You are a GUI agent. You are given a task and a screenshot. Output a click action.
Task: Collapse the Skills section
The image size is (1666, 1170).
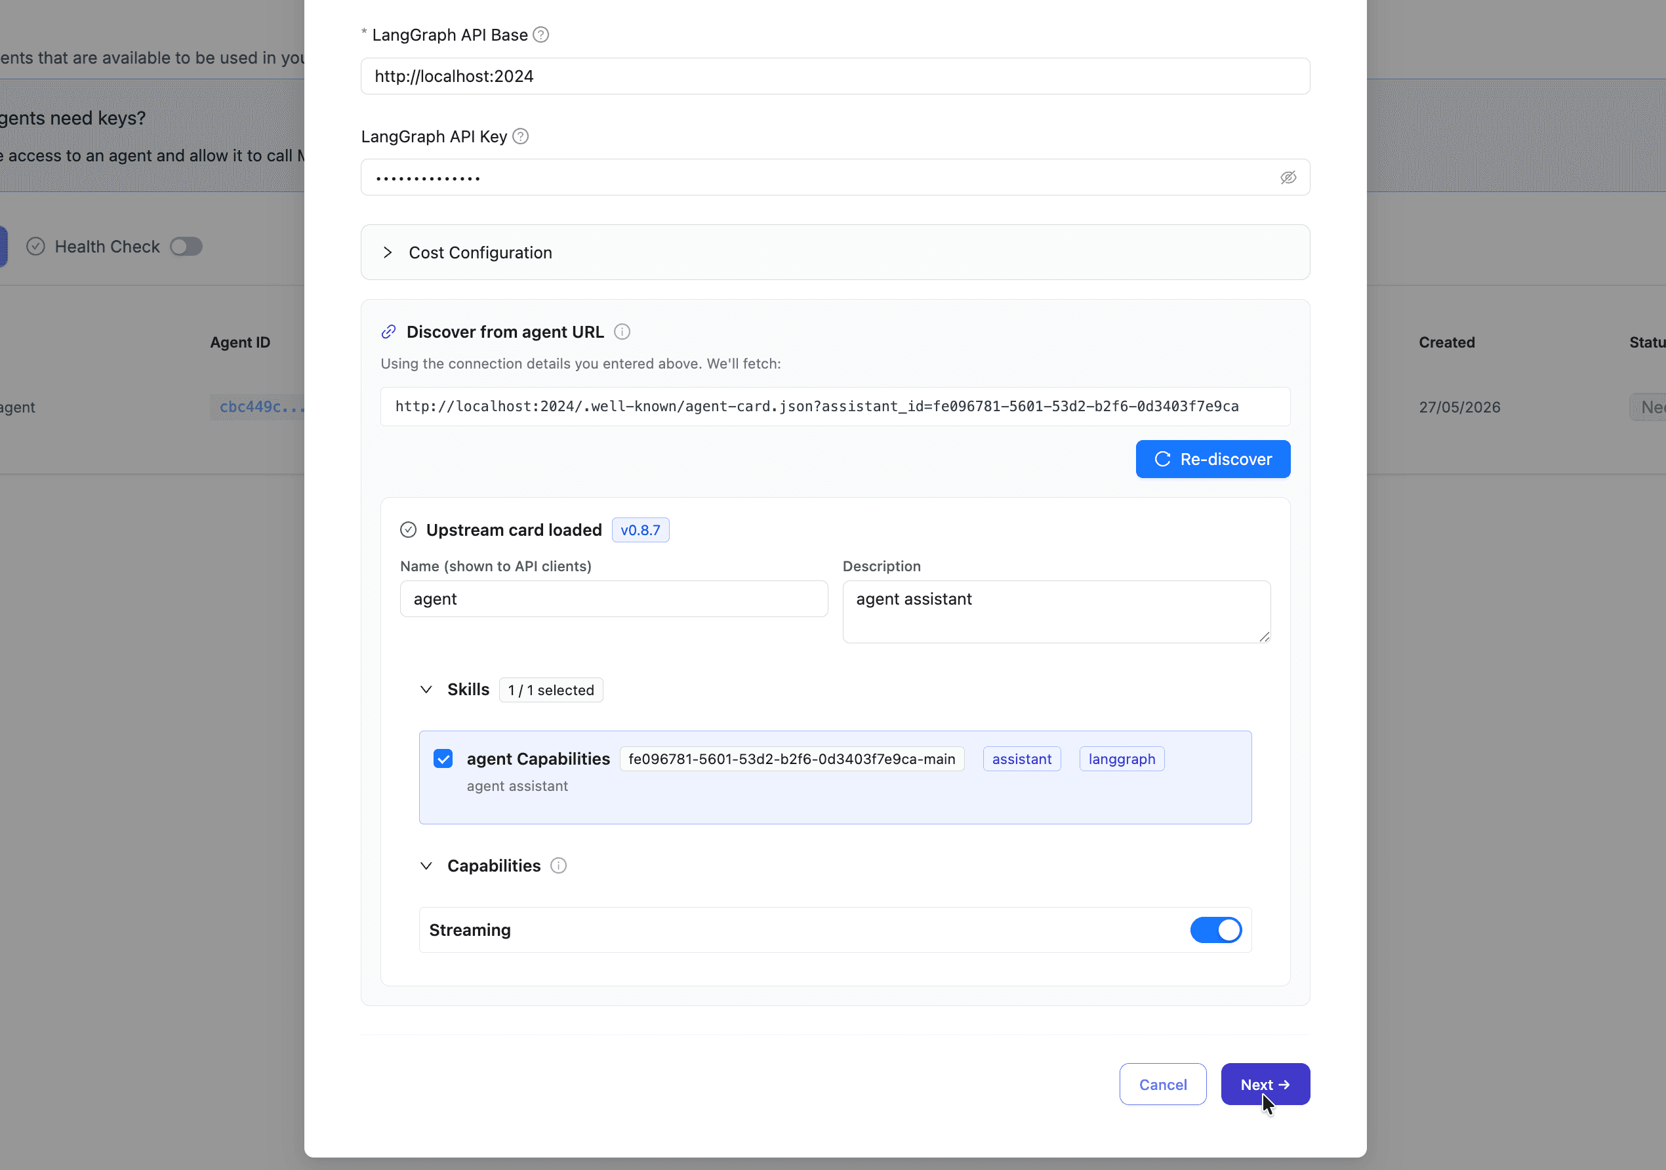(x=426, y=689)
